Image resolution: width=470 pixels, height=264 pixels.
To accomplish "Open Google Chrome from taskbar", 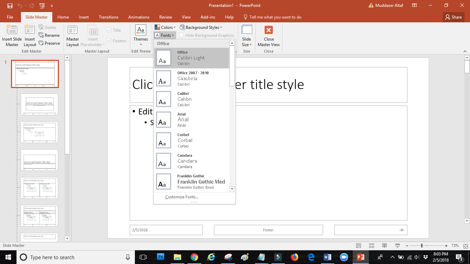I will [194, 257].
